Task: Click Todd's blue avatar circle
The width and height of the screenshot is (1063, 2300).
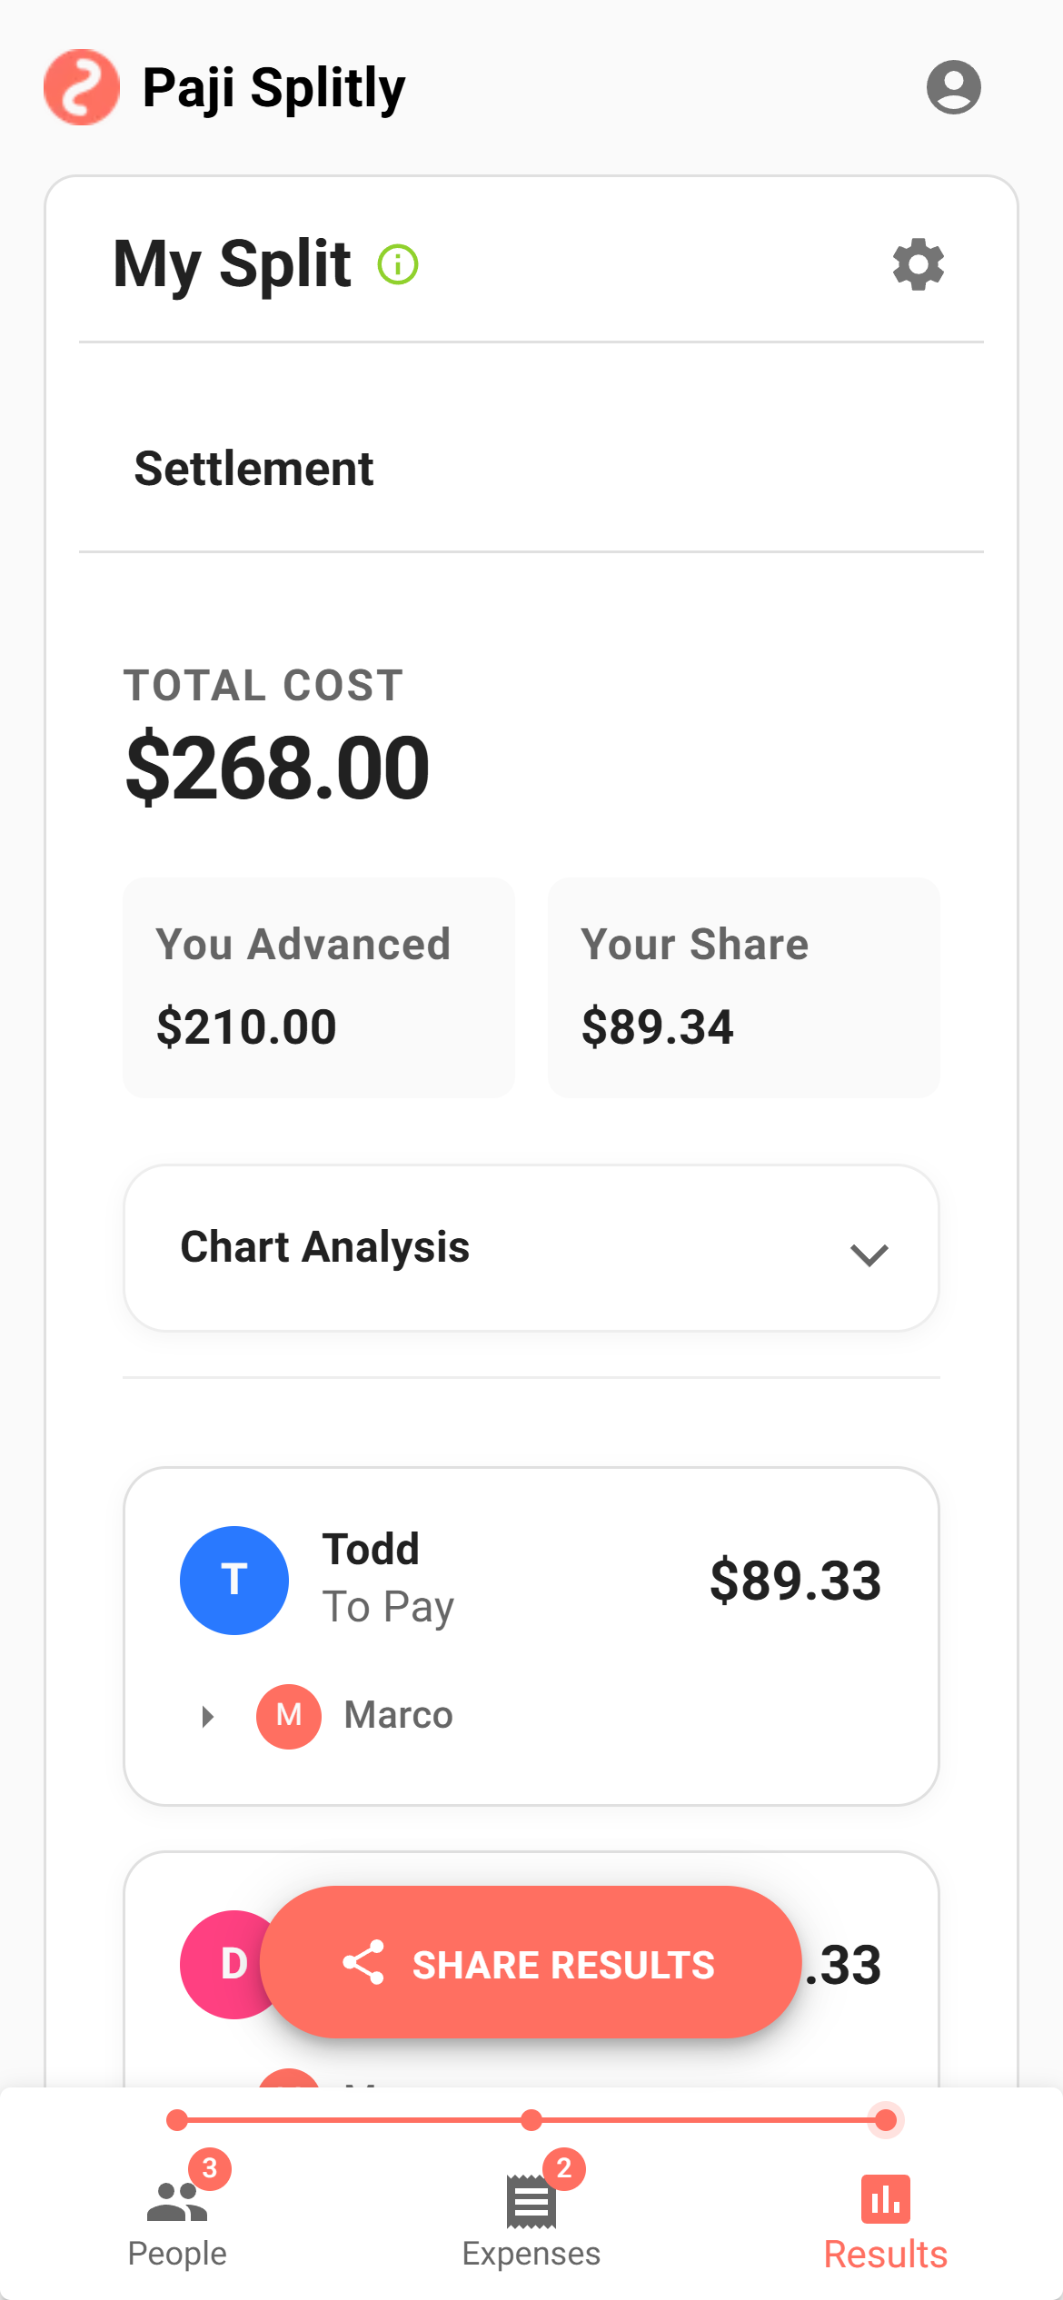Action: (x=234, y=1581)
